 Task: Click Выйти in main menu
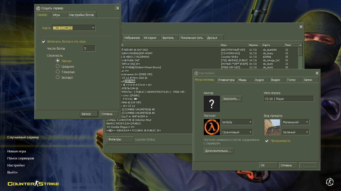pos(12,172)
